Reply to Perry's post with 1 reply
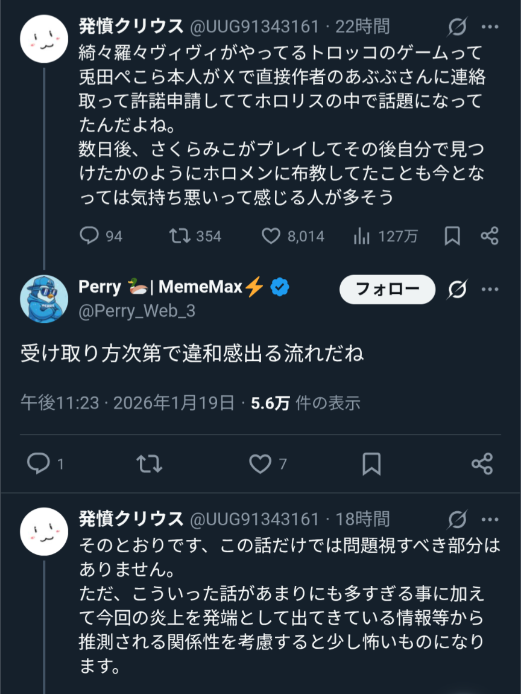Screen dimensions: 521x694 click(39, 463)
